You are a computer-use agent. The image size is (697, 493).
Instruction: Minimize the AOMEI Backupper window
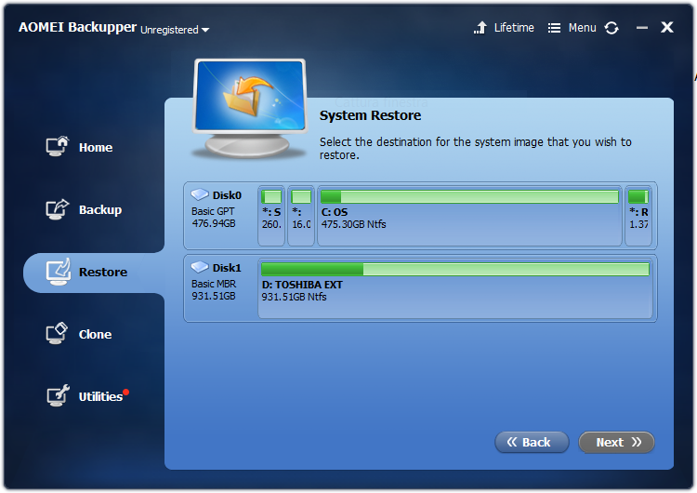tap(642, 28)
